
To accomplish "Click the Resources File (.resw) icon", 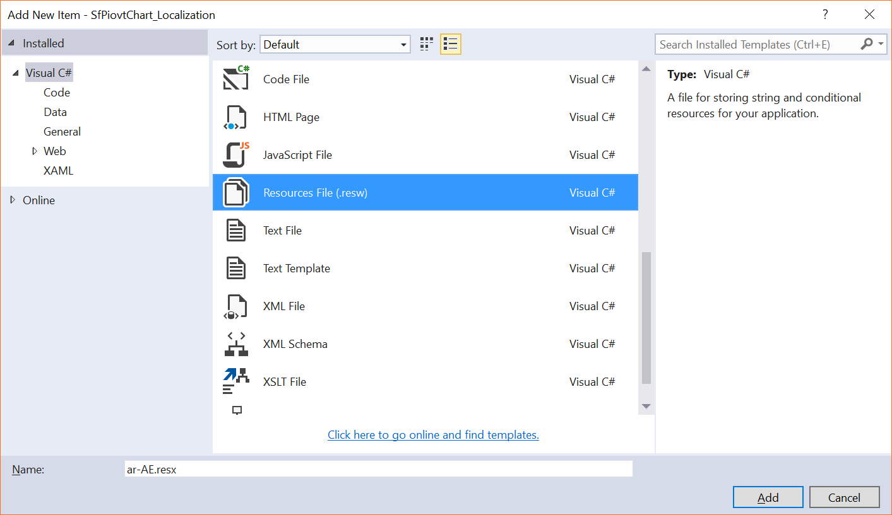I will (x=236, y=192).
